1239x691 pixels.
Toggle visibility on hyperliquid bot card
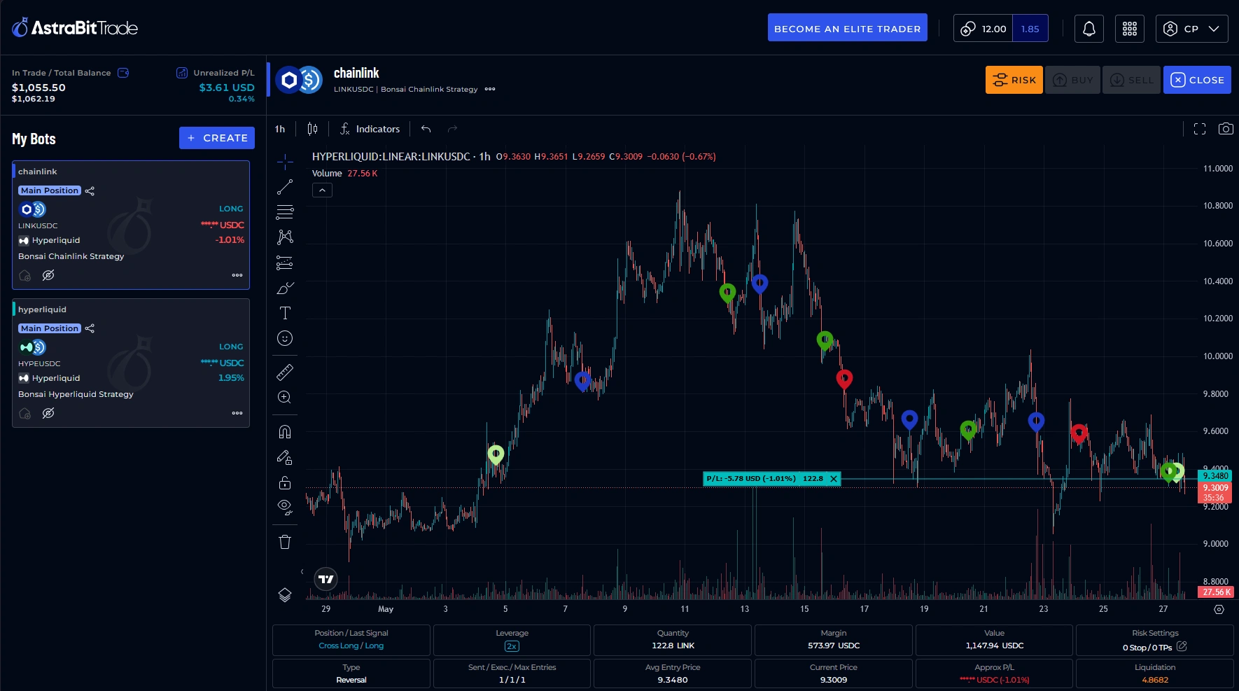click(48, 413)
